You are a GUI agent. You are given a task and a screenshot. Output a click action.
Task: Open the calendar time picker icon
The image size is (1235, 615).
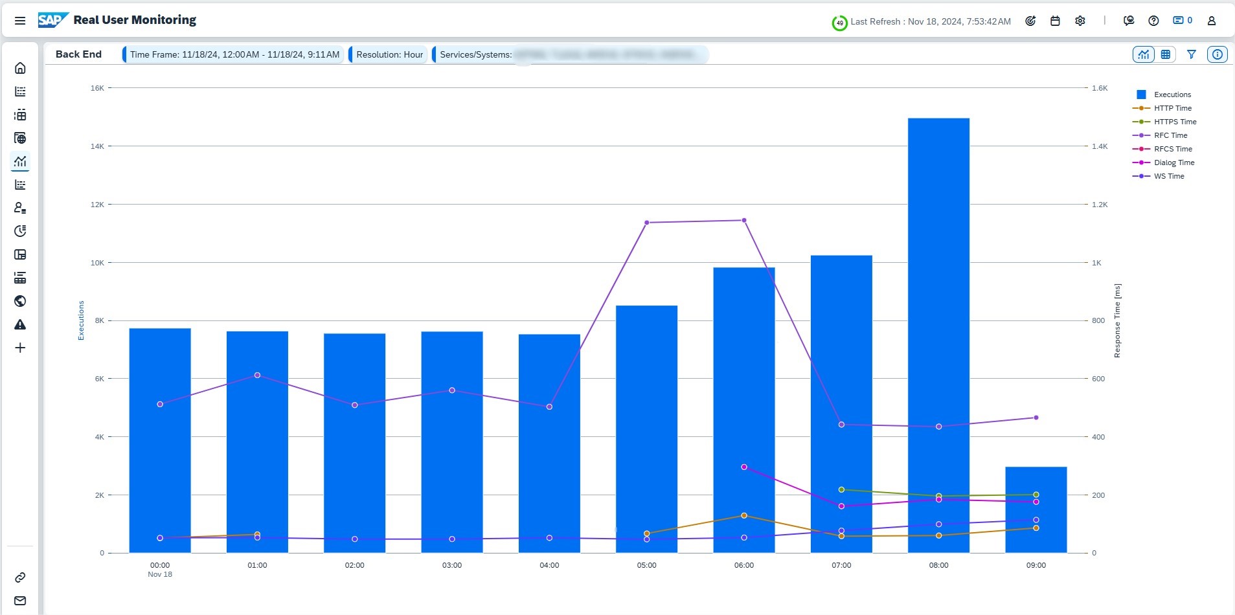pyautogui.click(x=1055, y=21)
